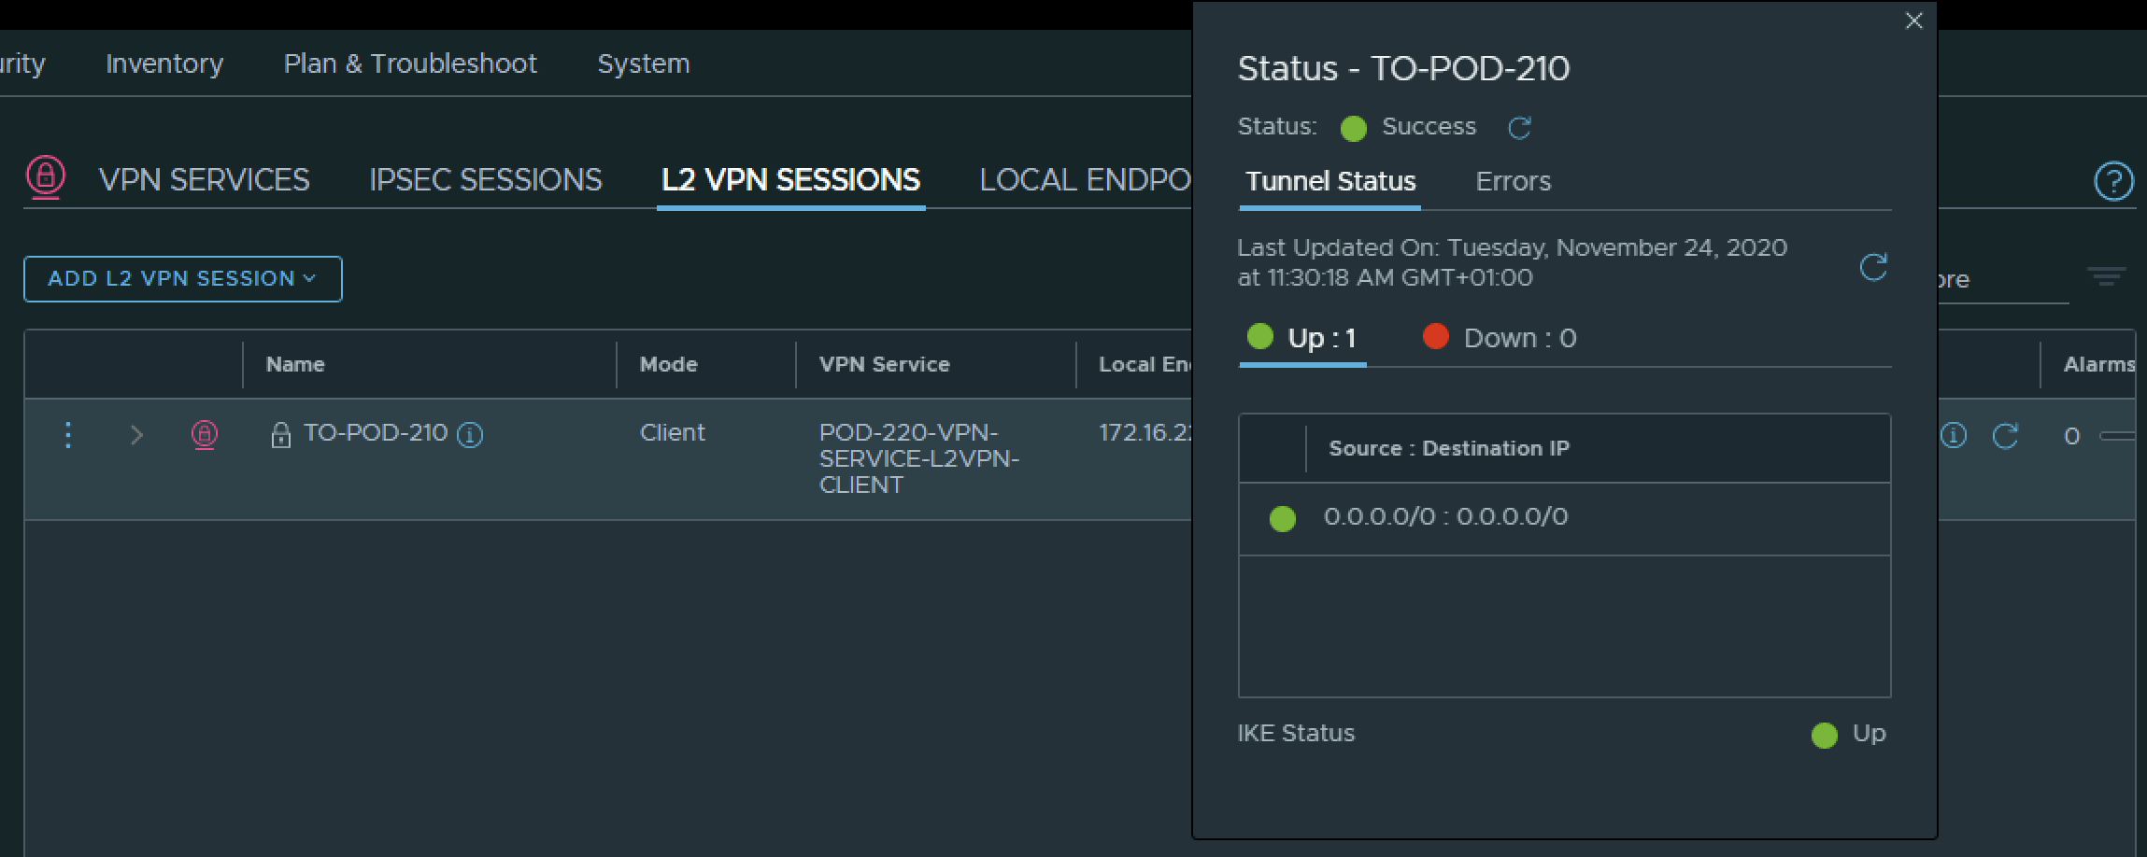Screen dimensions: 2147x857
Task: Open the ADD L2 VPN SESSION dropdown
Action: [x=183, y=279]
